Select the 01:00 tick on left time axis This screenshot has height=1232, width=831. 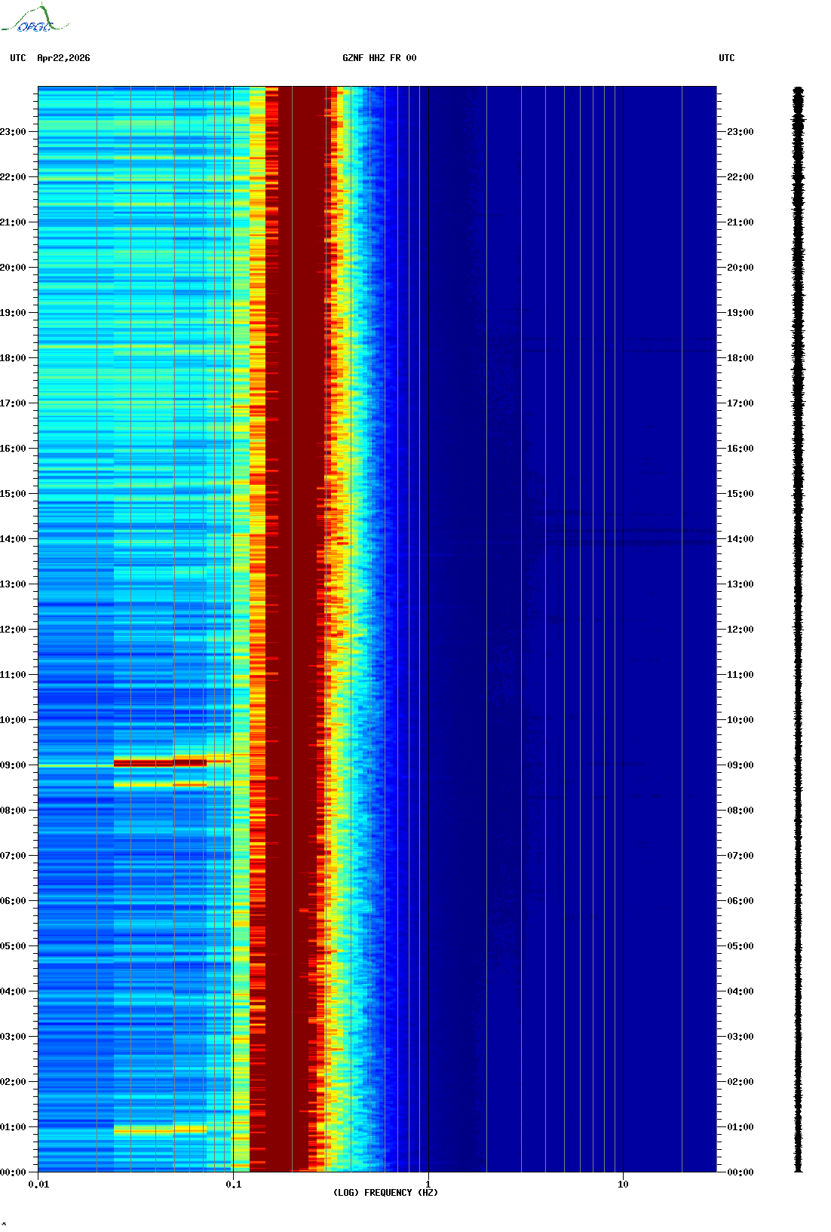tap(14, 1127)
